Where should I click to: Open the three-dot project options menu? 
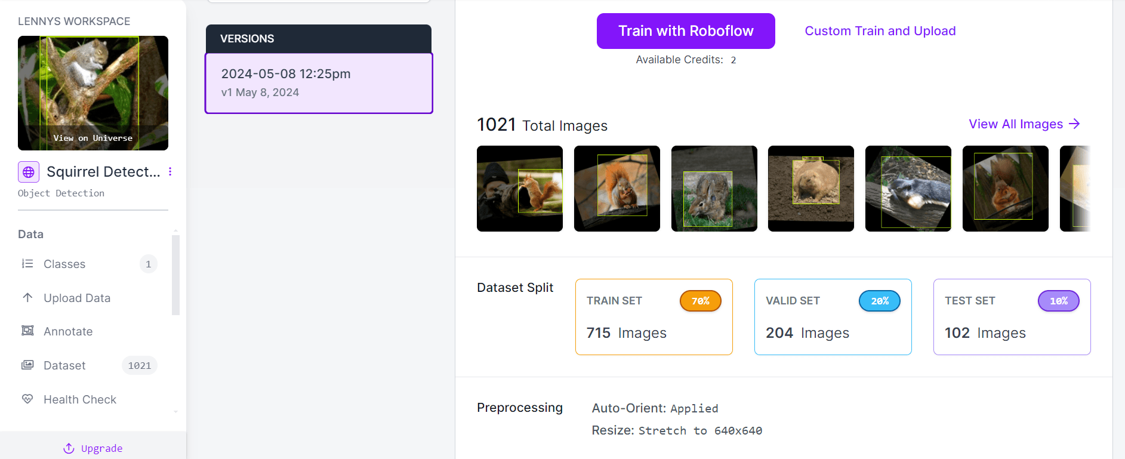(170, 172)
